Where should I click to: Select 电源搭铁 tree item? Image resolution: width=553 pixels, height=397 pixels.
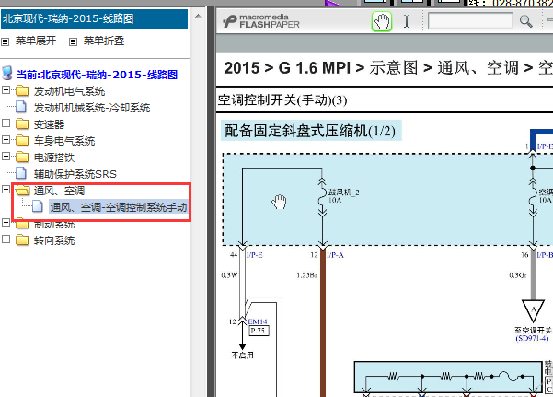[x=54, y=158]
